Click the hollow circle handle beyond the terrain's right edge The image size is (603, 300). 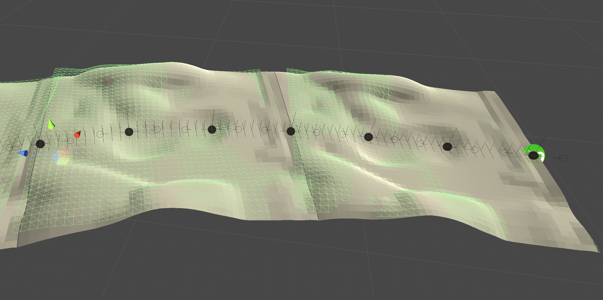click(x=563, y=158)
